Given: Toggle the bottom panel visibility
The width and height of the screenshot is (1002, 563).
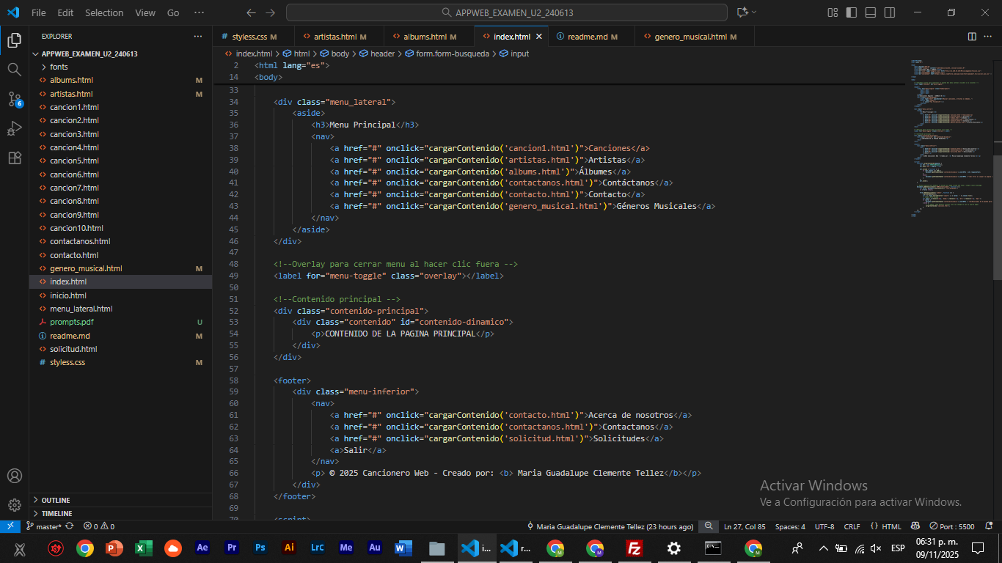Looking at the screenshot, I should point(870,12).
